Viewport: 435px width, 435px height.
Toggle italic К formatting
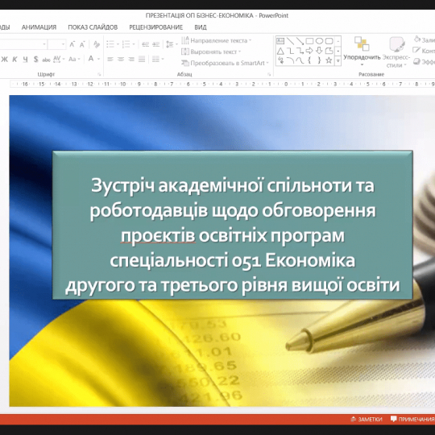click(15, 59)
